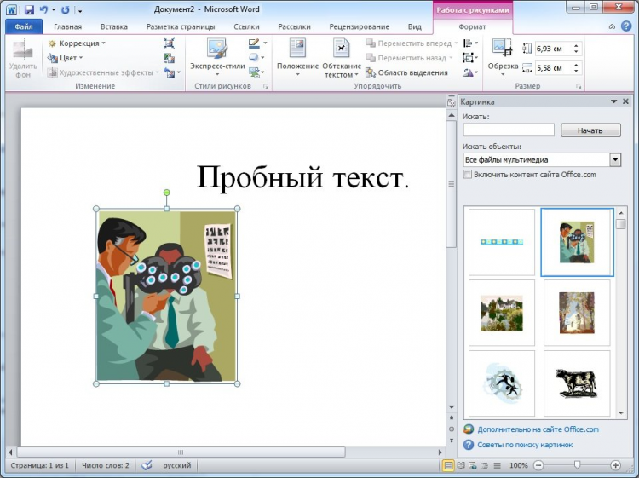The image size is (639, 478).
Task: Click the Undo arrow in quick access toolbar
Action: tap(44, 10)
